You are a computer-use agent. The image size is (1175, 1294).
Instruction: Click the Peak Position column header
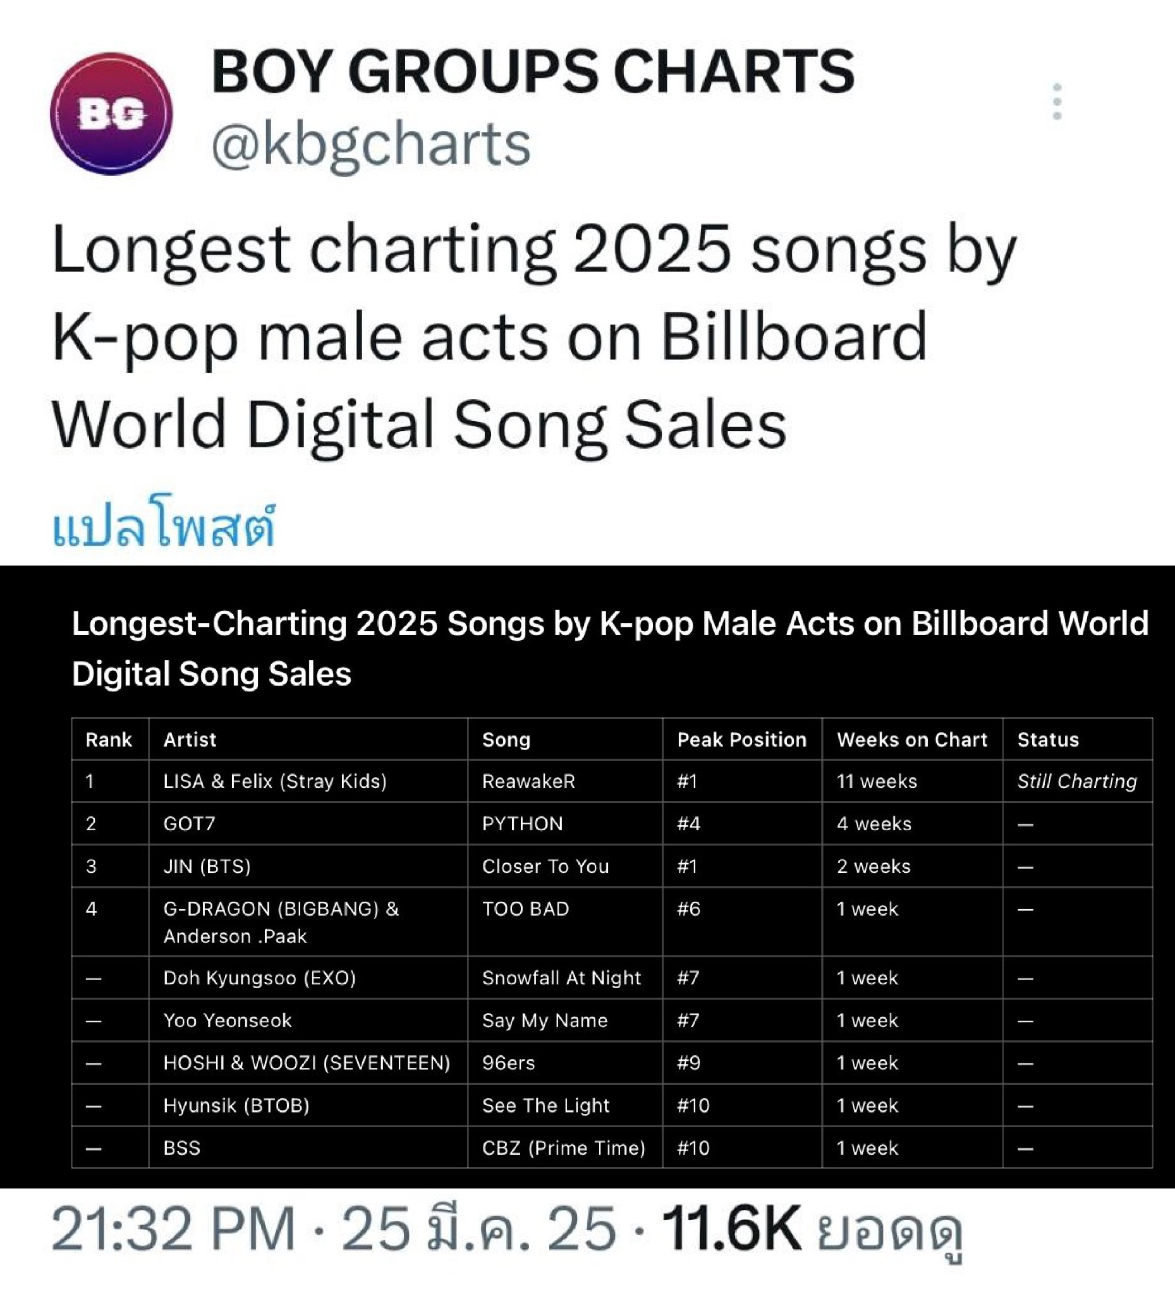coord(742,739)
